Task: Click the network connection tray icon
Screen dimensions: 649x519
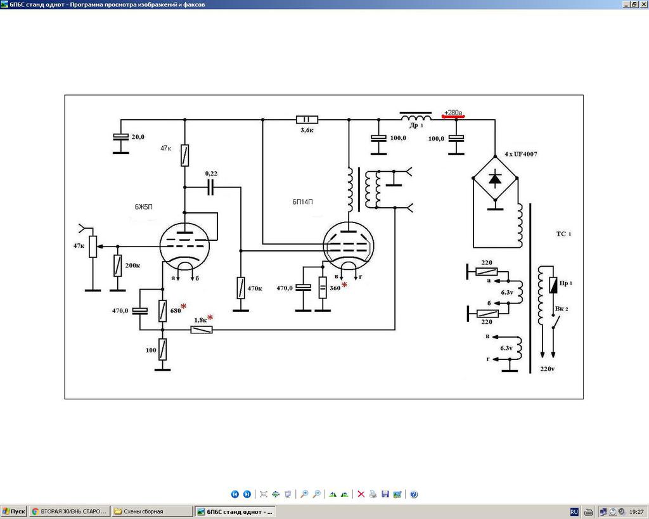Action: (x=603, y=512)
